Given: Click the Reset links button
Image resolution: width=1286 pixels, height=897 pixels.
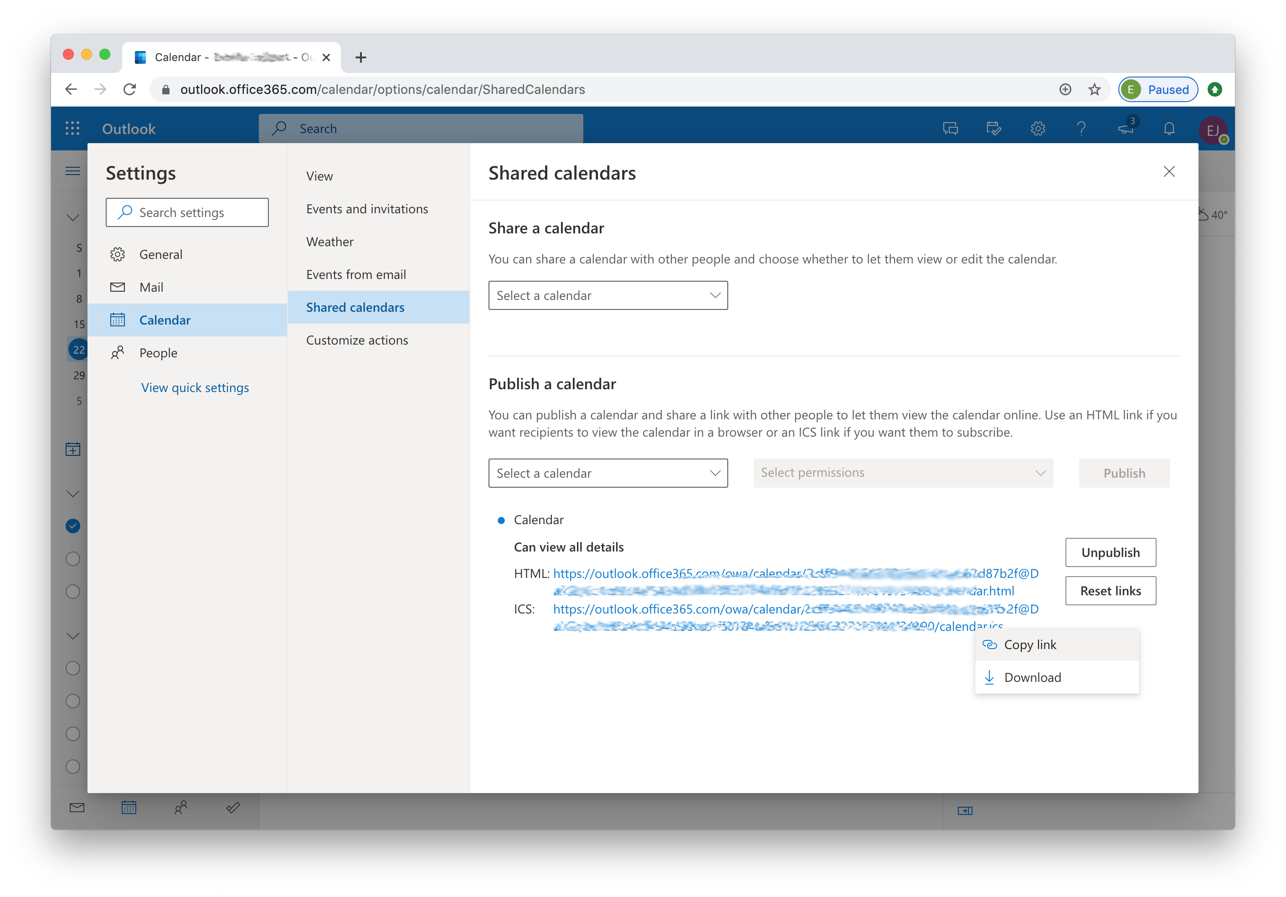Looking at the screenshot, I should pos(1111,590).
